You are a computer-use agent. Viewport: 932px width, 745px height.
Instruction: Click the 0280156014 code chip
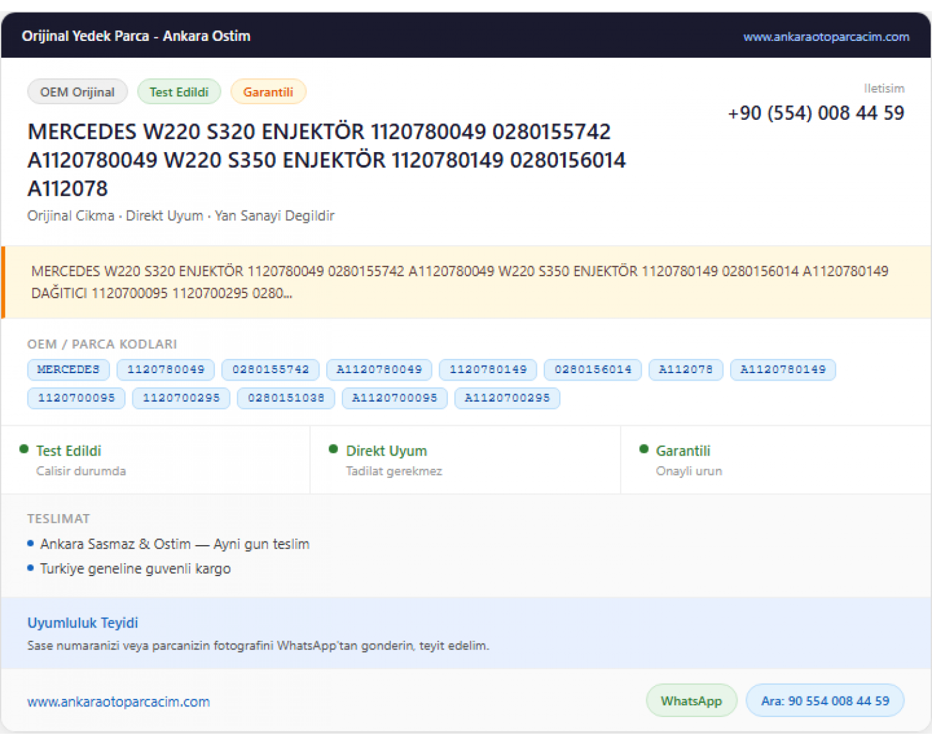593,369
